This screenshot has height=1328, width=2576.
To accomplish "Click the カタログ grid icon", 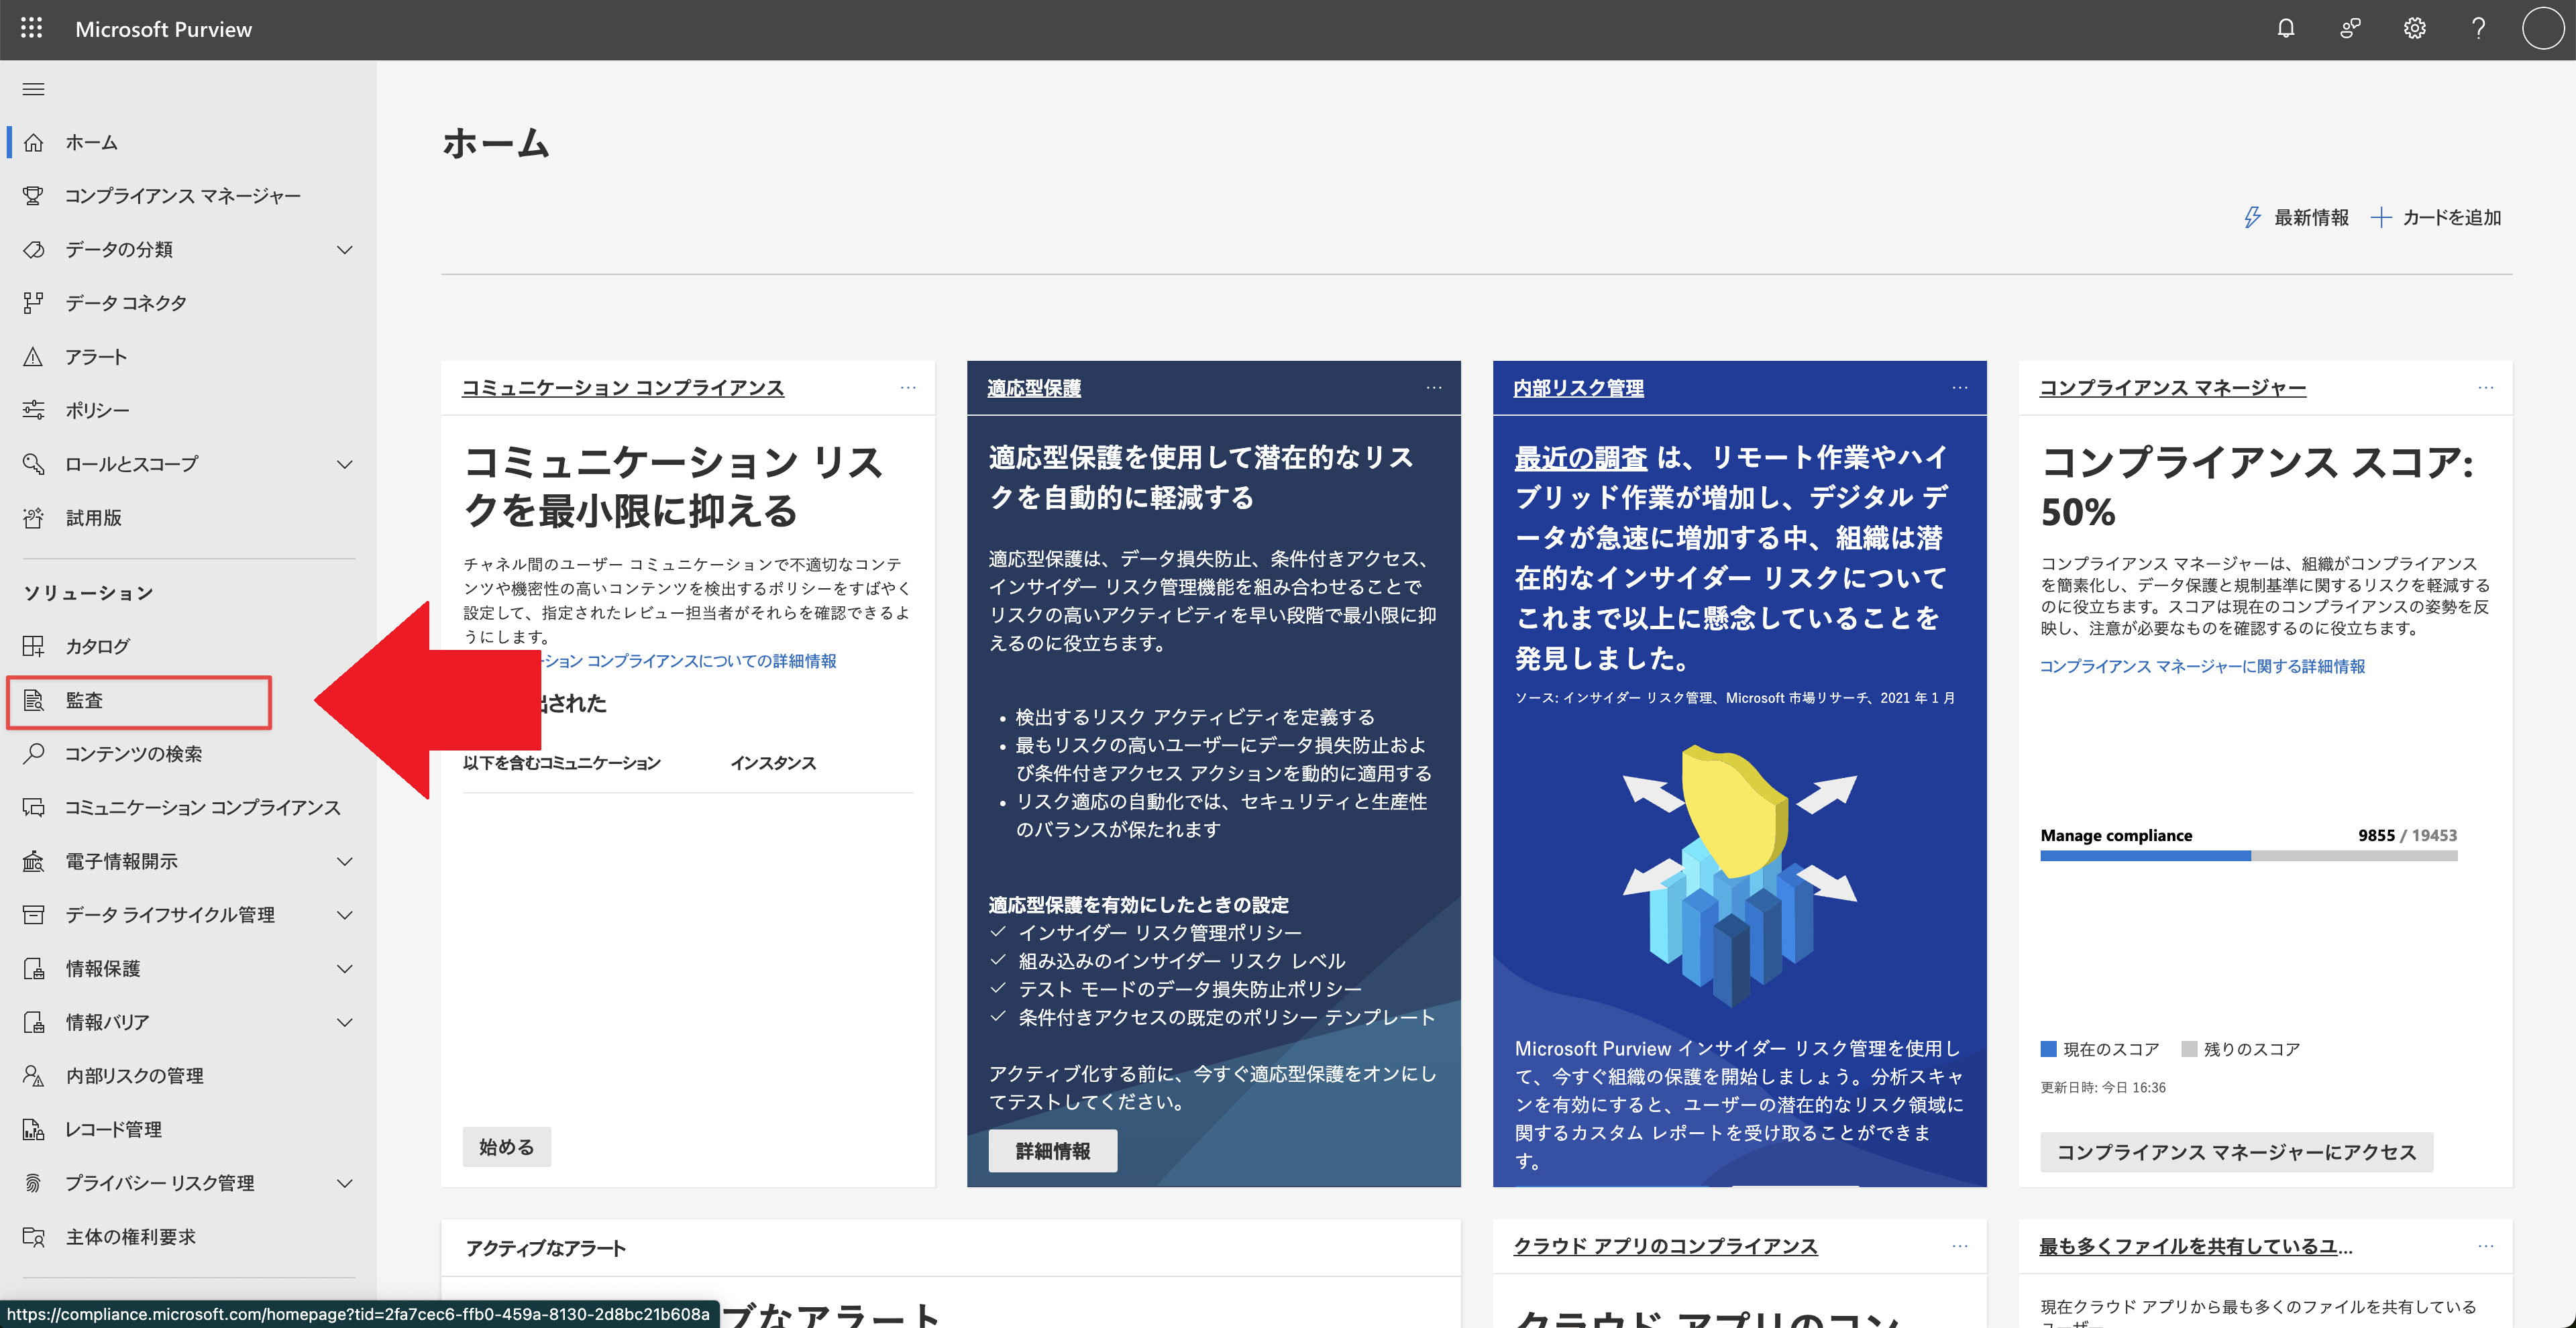I will [34, 647].
